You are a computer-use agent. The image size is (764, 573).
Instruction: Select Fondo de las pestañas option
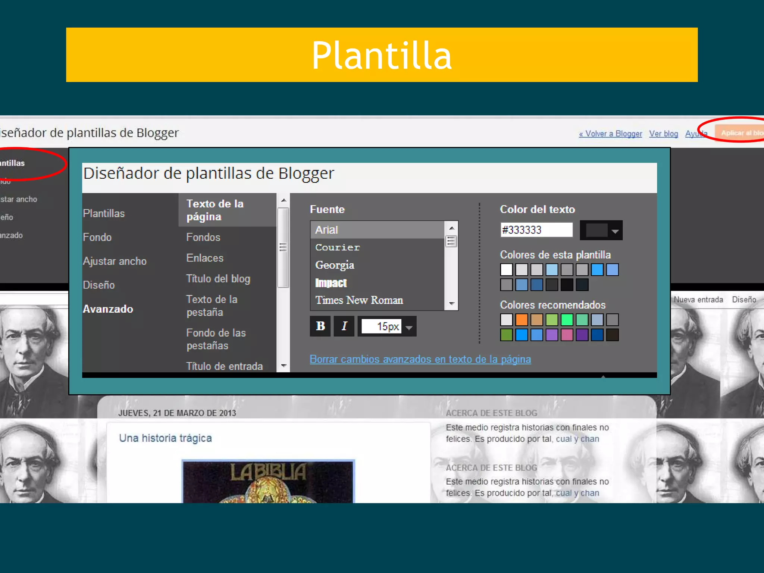pyautogui.click(x=216, y=339)
